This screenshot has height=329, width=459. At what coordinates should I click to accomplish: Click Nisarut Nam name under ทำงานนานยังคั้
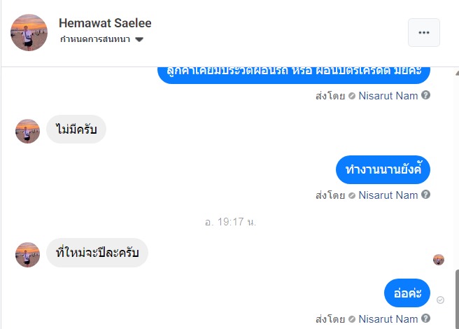pyautogui.click(x=388, y=195)
